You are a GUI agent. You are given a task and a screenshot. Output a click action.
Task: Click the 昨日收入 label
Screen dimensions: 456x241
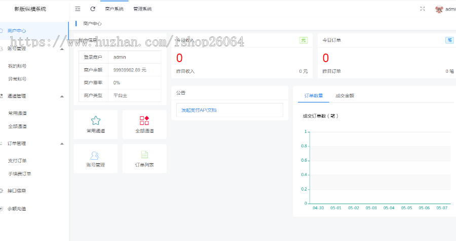[x=185, y=71]
